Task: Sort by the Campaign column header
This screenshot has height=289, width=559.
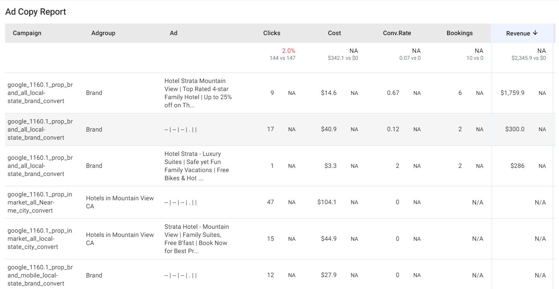Action: coord(27,33)
